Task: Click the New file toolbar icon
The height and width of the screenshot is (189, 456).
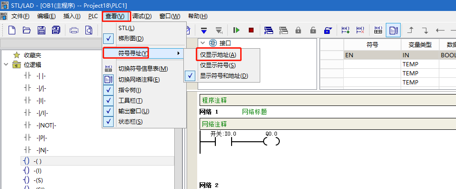Action: coord(11,30)
